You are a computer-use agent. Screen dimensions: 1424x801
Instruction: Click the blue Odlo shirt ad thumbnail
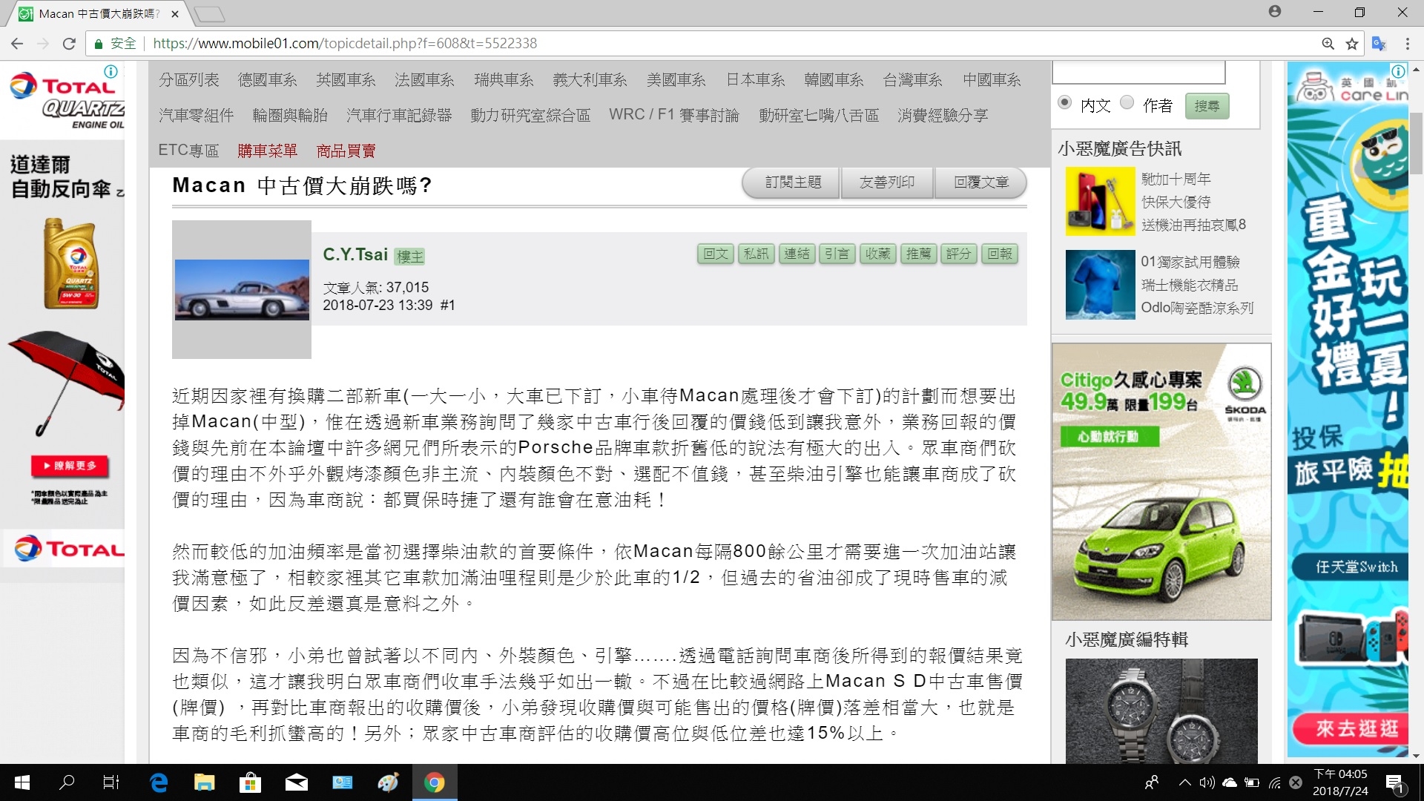coord(1100,285)
